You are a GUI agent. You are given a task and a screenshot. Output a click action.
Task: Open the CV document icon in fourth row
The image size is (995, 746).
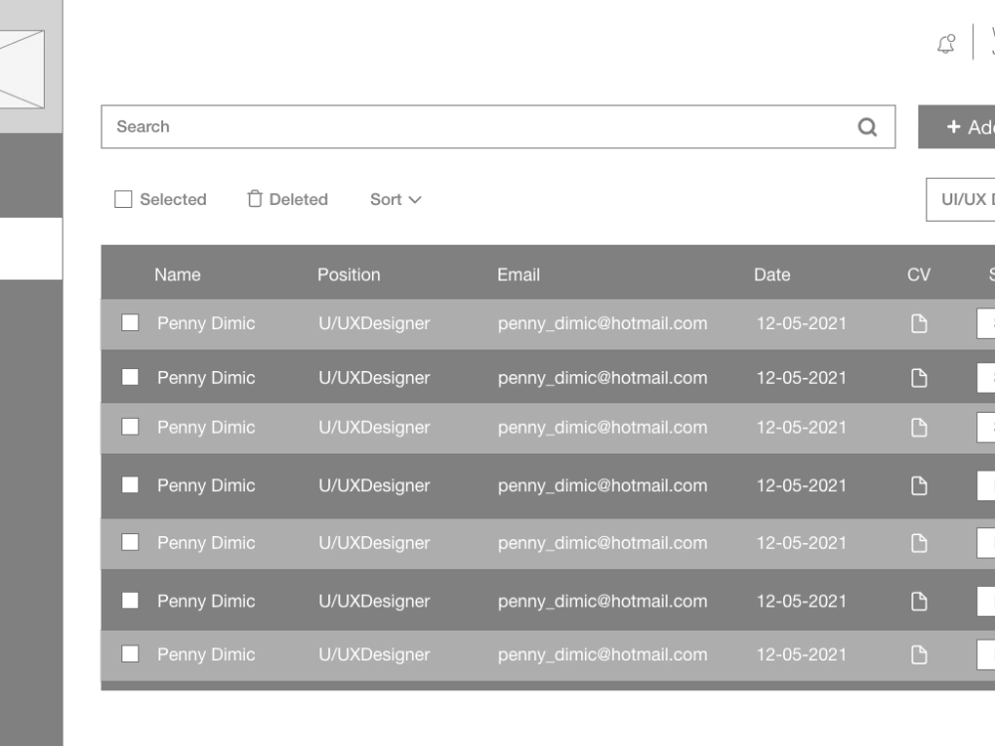click(x=918, y=486)
